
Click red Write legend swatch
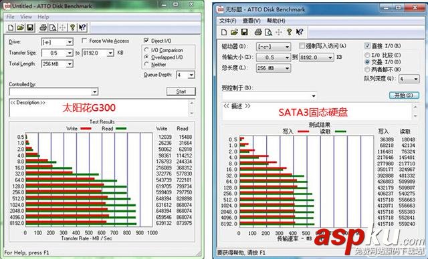coord(86,129)
